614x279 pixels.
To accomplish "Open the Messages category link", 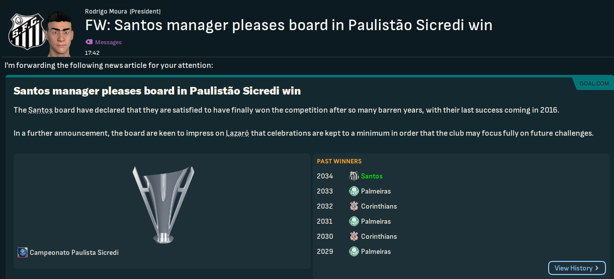I will tap(108, 42).
